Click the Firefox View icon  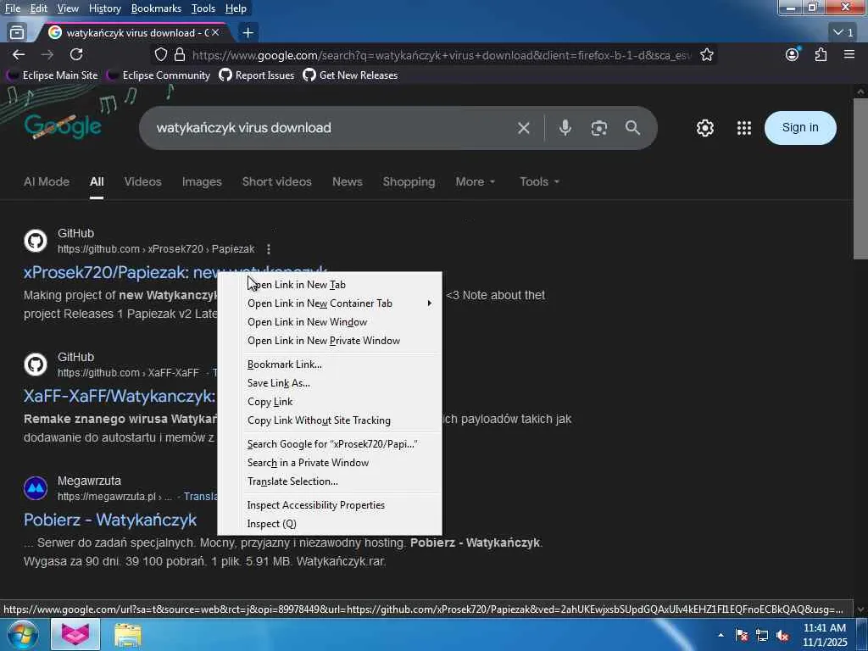(x=17, y=33)
